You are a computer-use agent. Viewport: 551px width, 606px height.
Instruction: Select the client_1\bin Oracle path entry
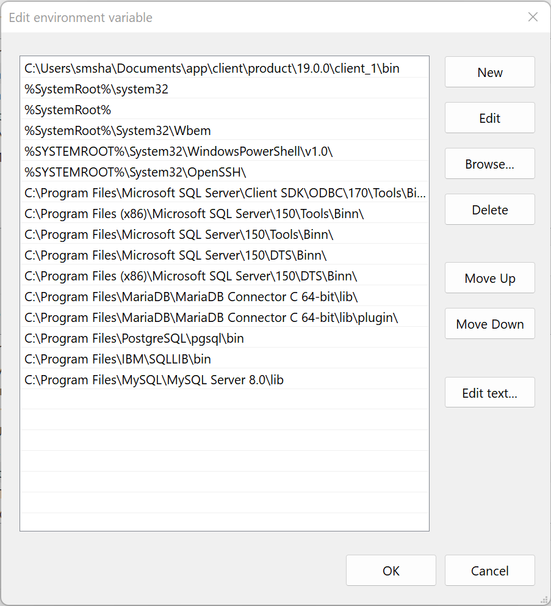coord(225,68)
